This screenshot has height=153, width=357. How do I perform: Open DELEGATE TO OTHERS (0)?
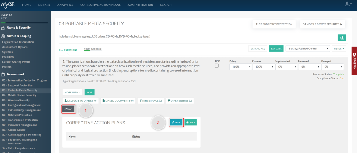point(80,100)
